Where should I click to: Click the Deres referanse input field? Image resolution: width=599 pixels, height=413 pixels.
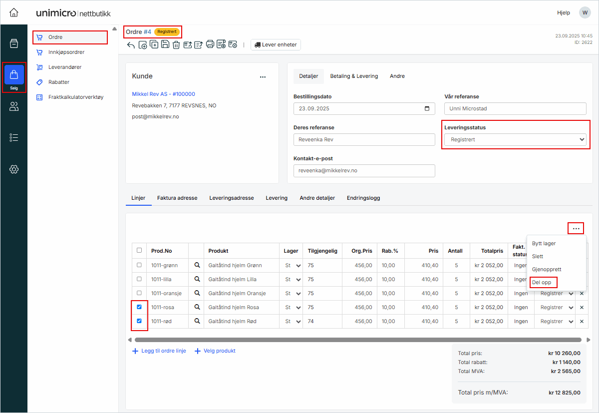pos(364,140)
